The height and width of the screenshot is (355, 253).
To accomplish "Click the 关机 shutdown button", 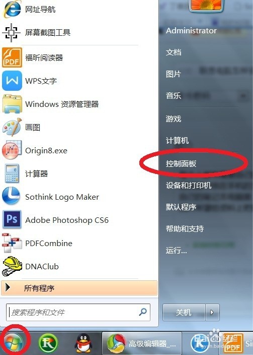I will pos(184,313).
